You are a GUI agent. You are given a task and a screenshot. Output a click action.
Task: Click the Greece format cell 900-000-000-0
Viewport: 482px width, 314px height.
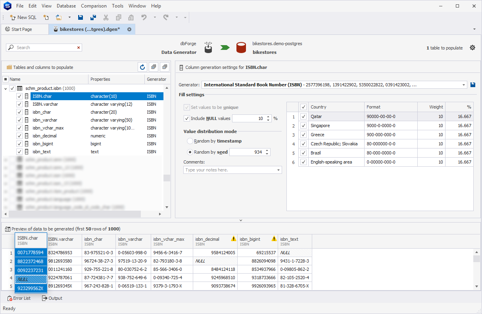(391, 135)
